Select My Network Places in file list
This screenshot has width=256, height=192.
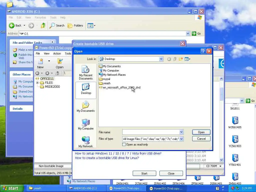coord(112,75)
